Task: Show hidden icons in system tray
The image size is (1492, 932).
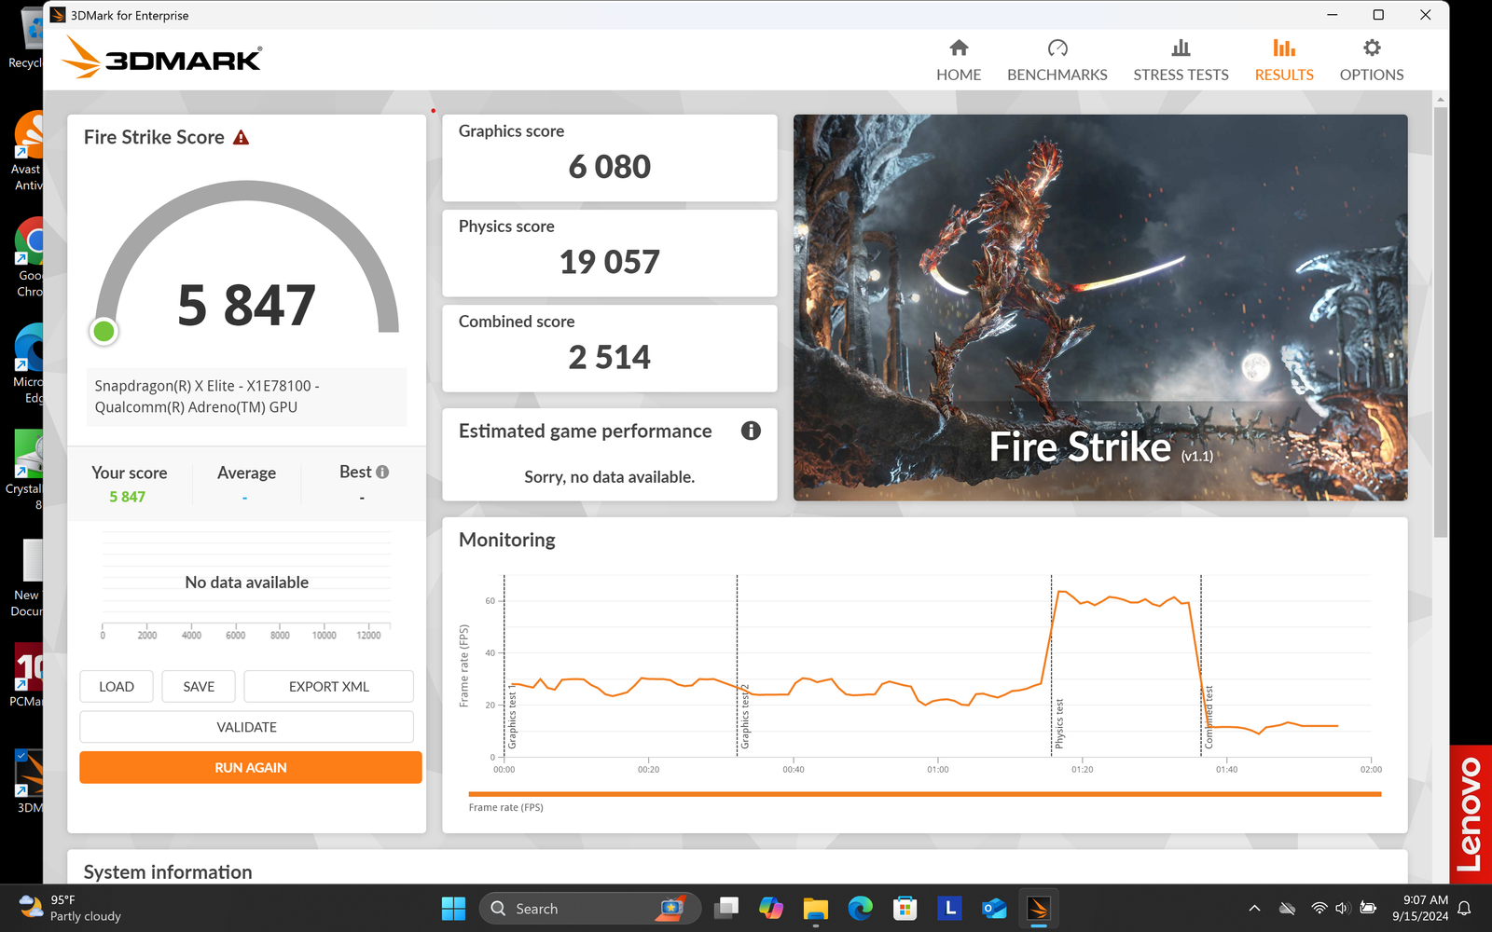Action: coord(1254,908)
